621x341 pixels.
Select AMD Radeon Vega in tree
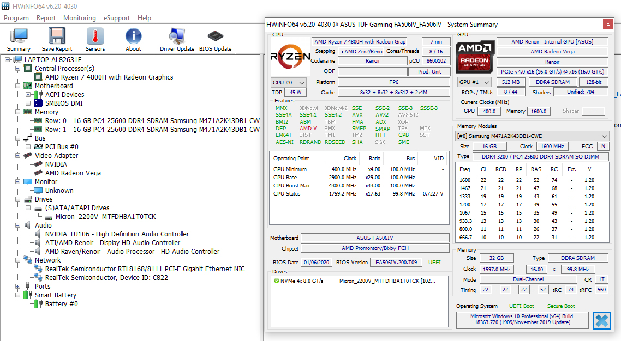point(73,173)
